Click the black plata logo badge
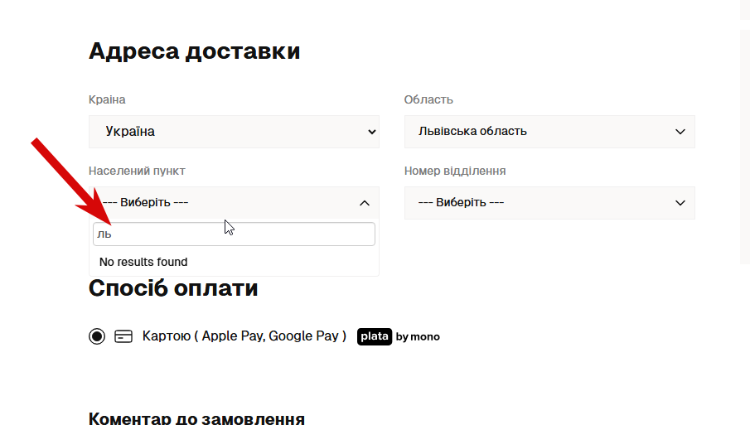This screenshot has height=425, width=750. coord(375,336)
